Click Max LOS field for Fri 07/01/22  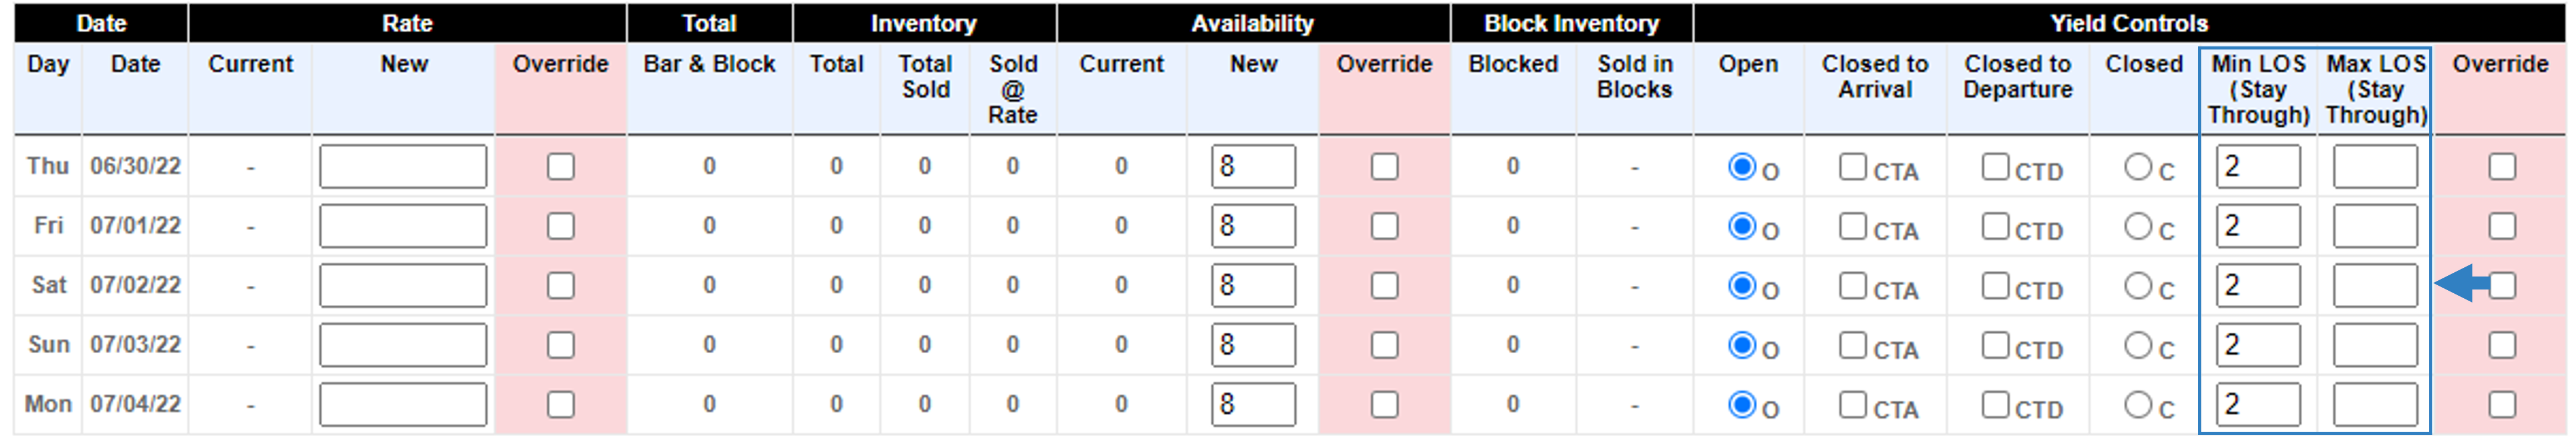[2375, 226]
